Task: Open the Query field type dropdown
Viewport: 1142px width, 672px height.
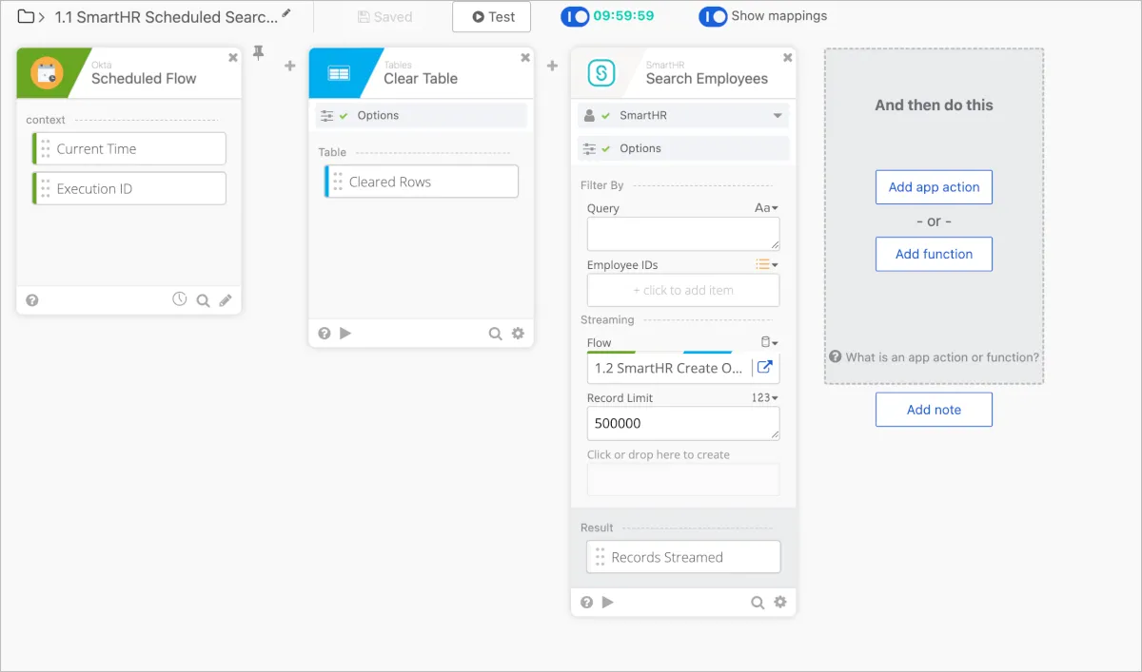Action: pyautogui.click(x=766, y=208)
